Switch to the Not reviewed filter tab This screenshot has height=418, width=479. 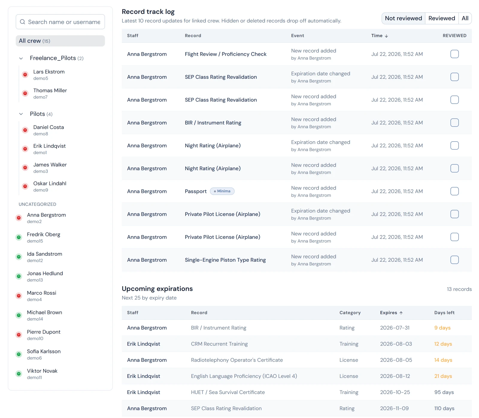[x=403, y=18]
